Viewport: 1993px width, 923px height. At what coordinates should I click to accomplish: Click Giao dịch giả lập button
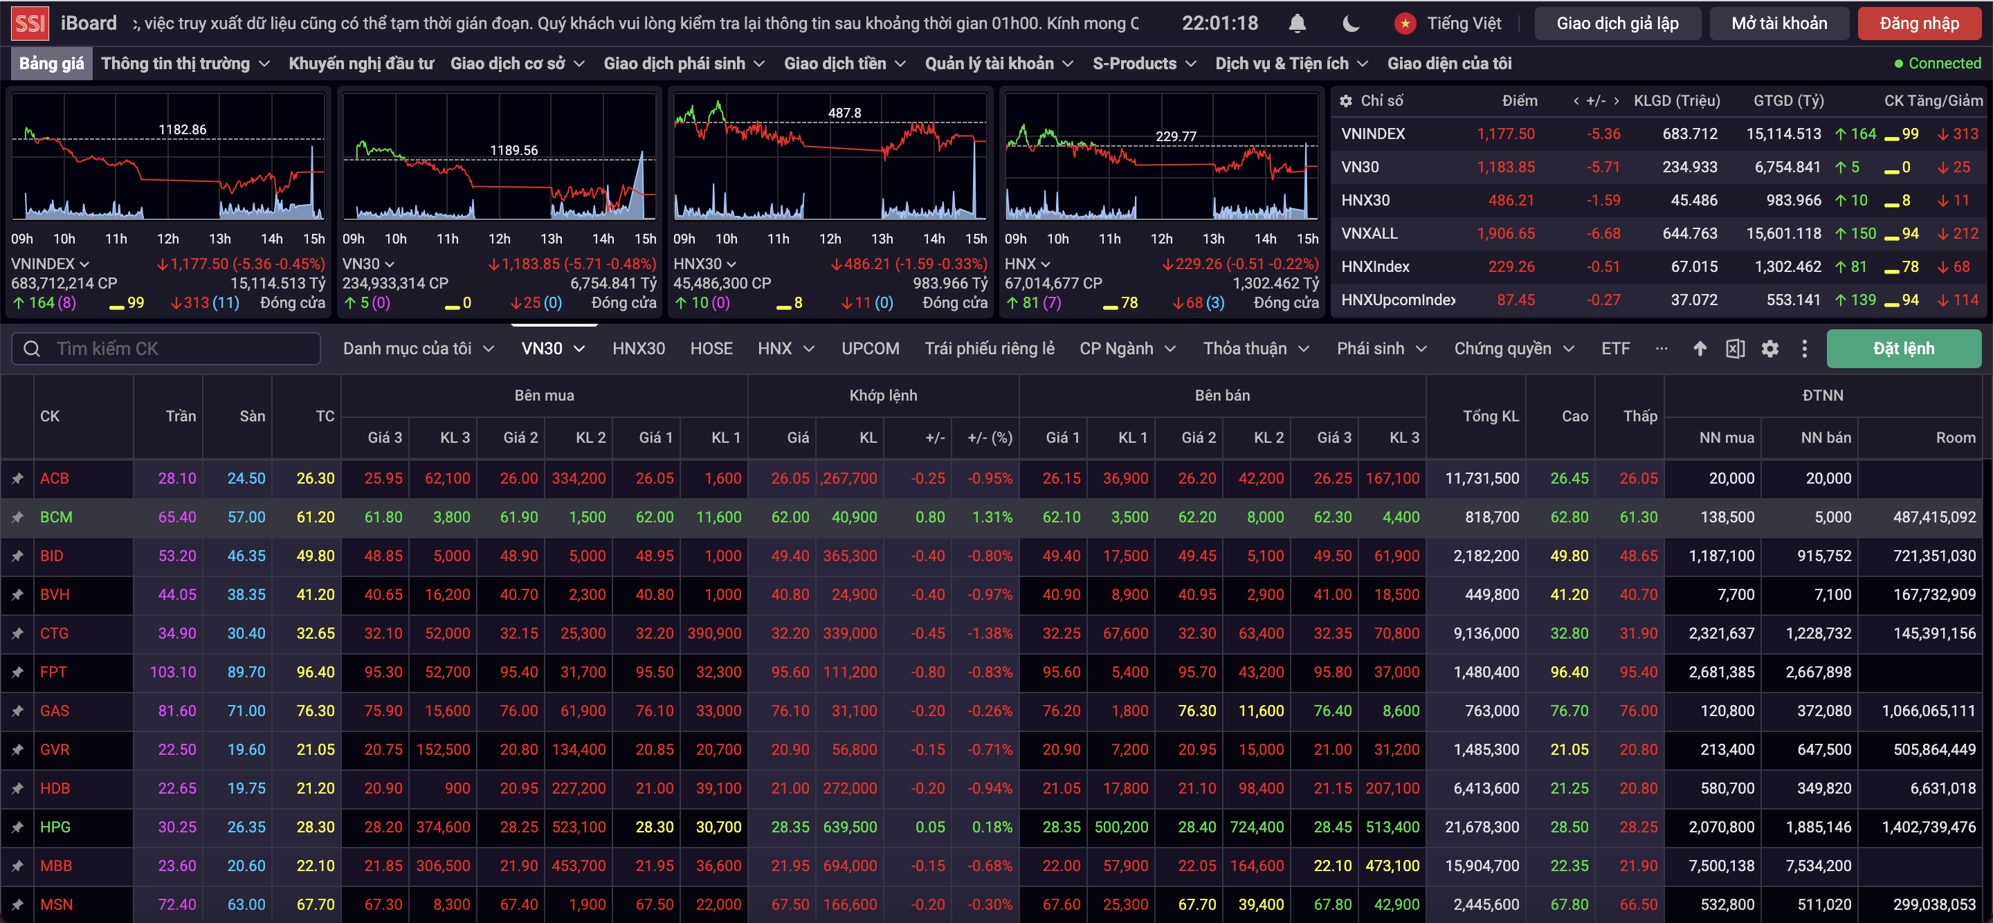click(1618, 24)
